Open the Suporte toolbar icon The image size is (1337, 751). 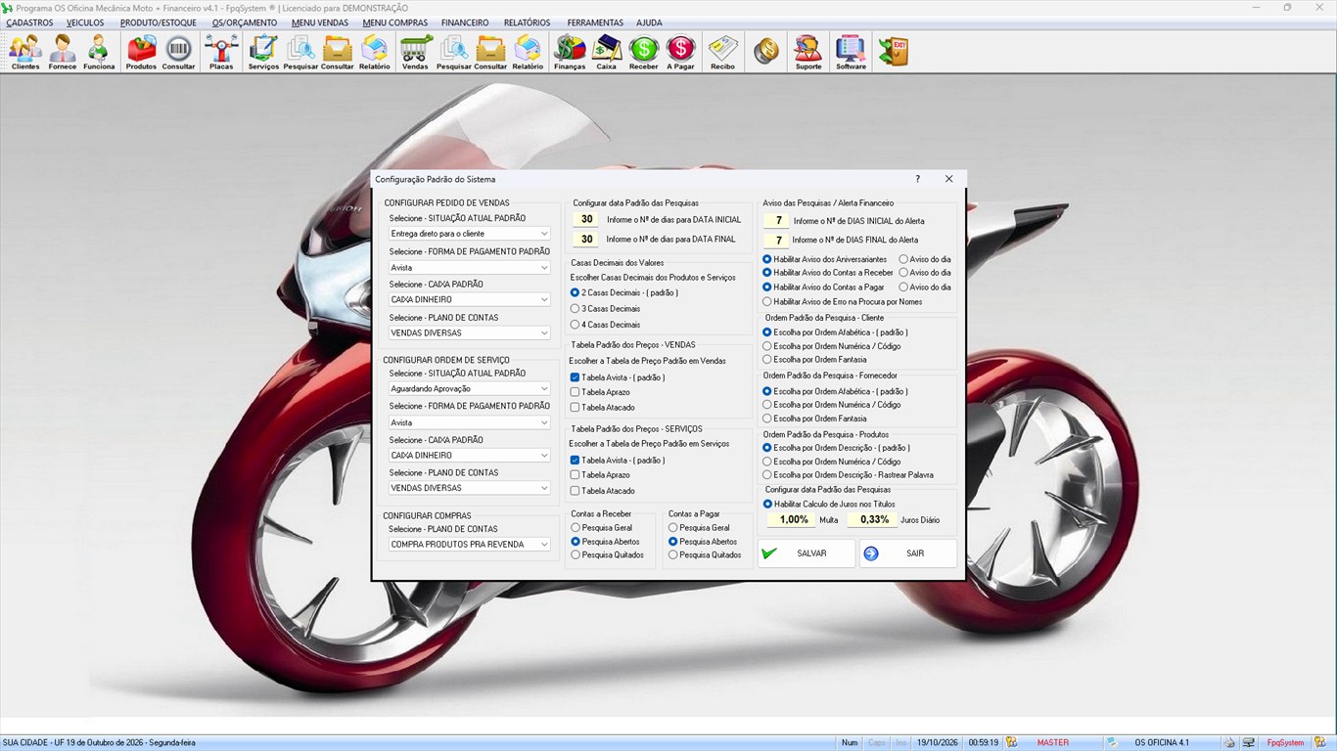pos(808,53)
